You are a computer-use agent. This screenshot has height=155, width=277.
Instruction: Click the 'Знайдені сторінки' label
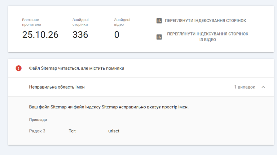(80, 22)
